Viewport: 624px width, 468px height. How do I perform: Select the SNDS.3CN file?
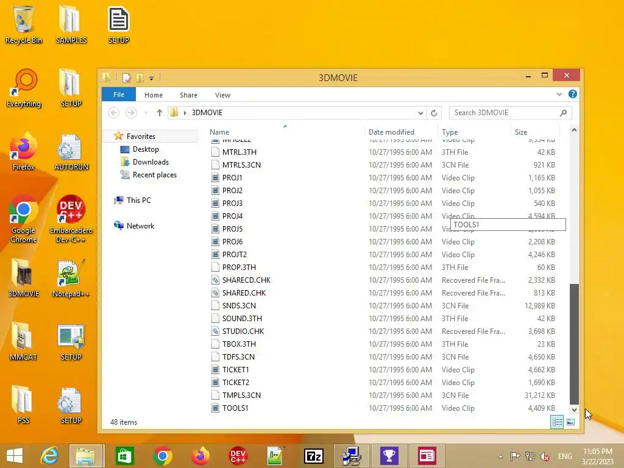click(383, 306)
